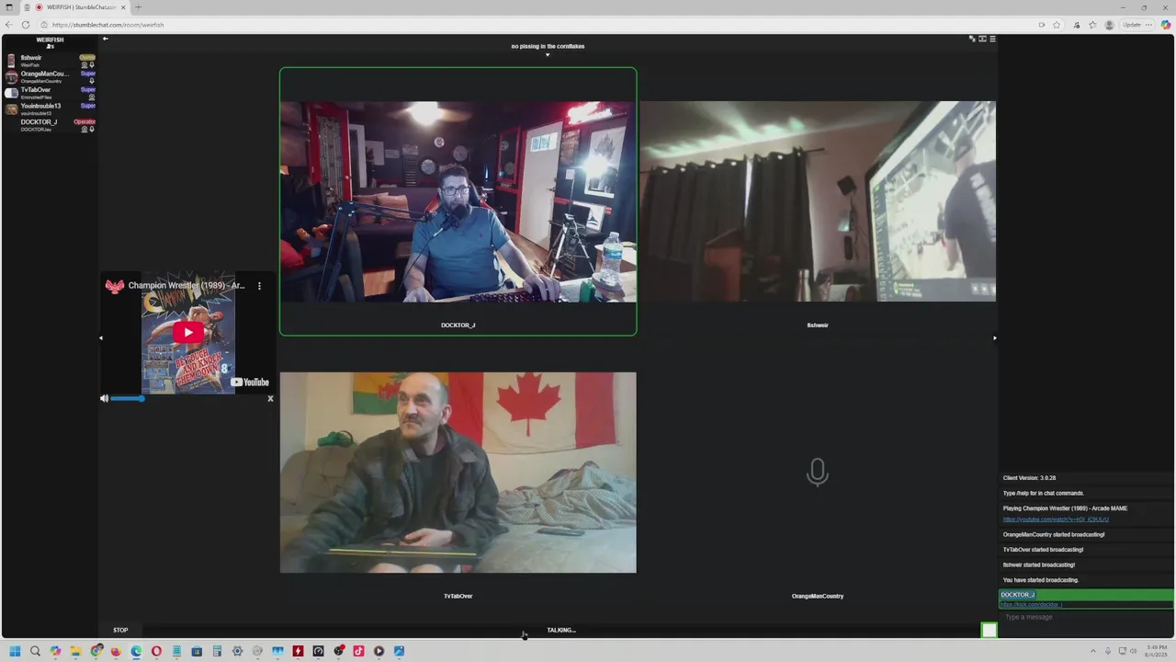
Task: Select the TvTabOver webcam feed
Action: [x=458, y=473]
